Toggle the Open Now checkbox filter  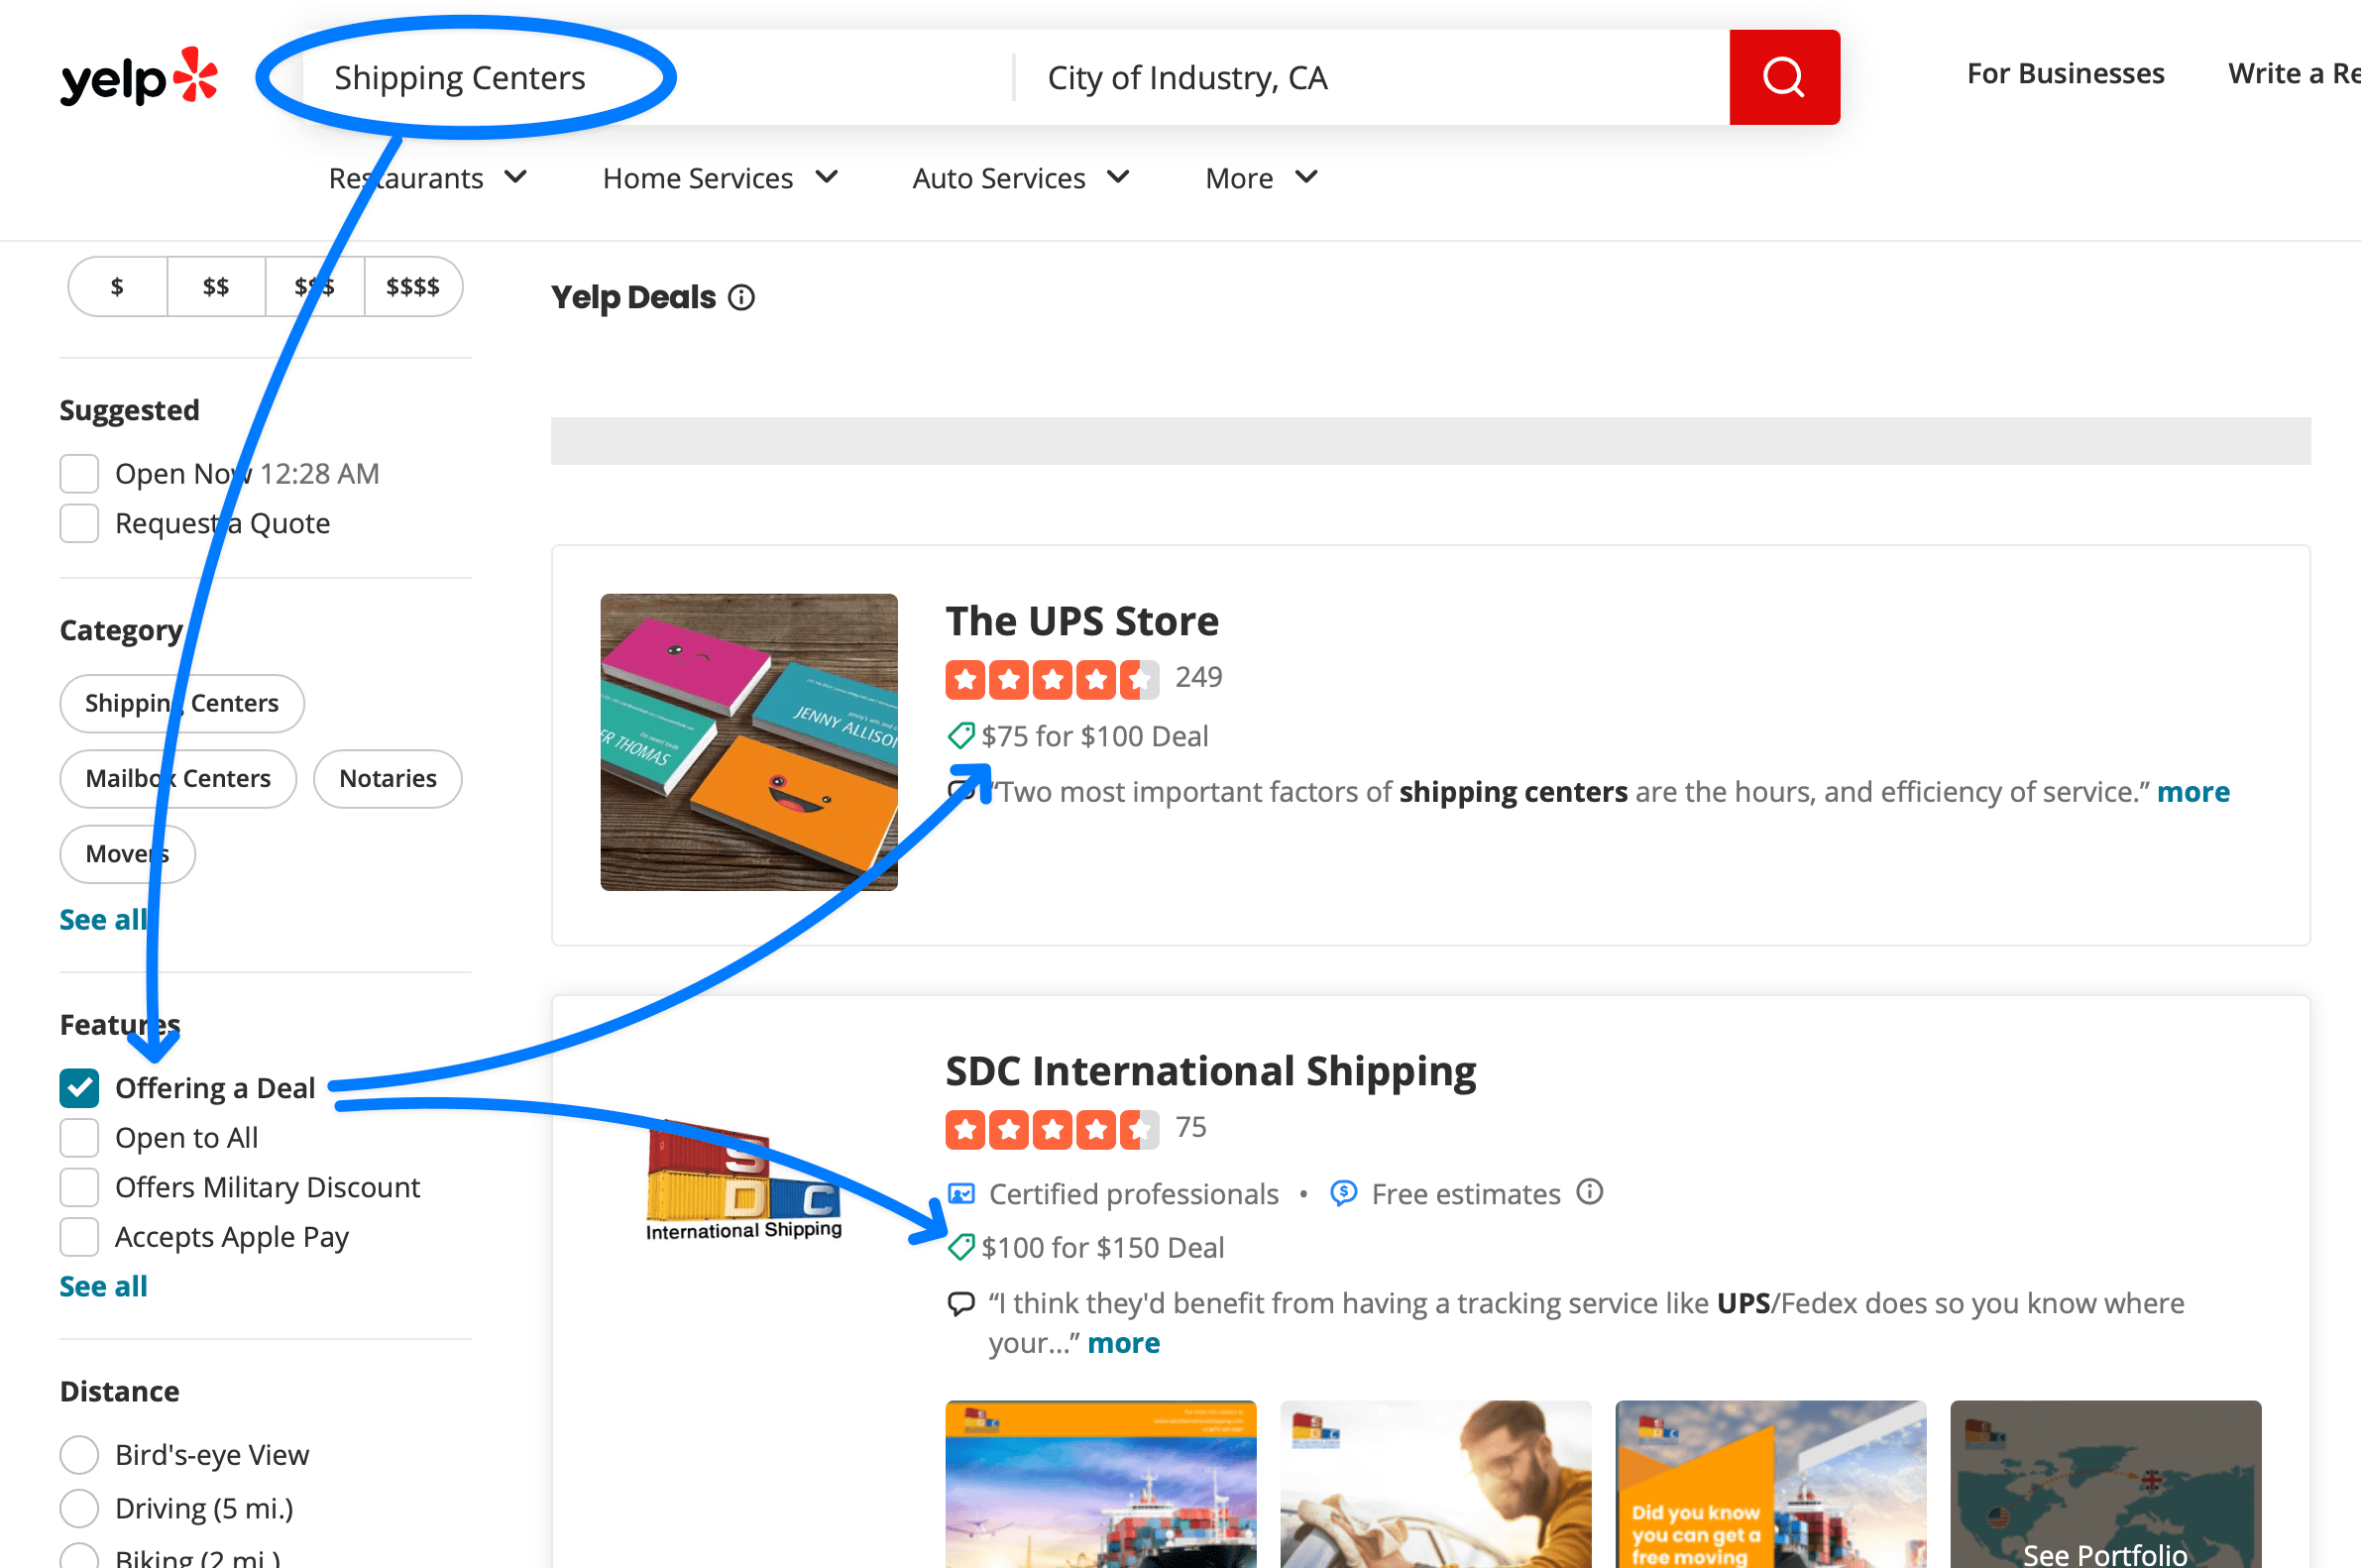[x=80, y=473]
